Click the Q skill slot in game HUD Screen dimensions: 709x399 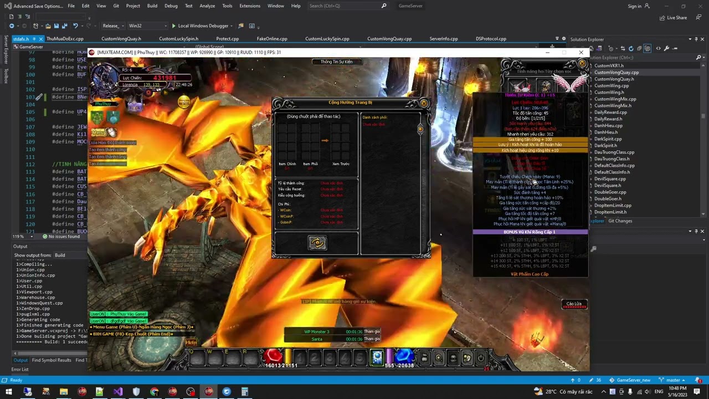197,358
